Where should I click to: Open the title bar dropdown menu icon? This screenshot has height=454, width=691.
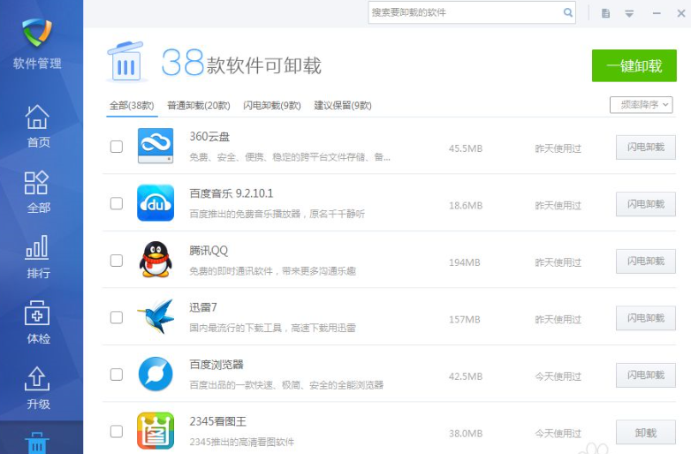(629, 14)
